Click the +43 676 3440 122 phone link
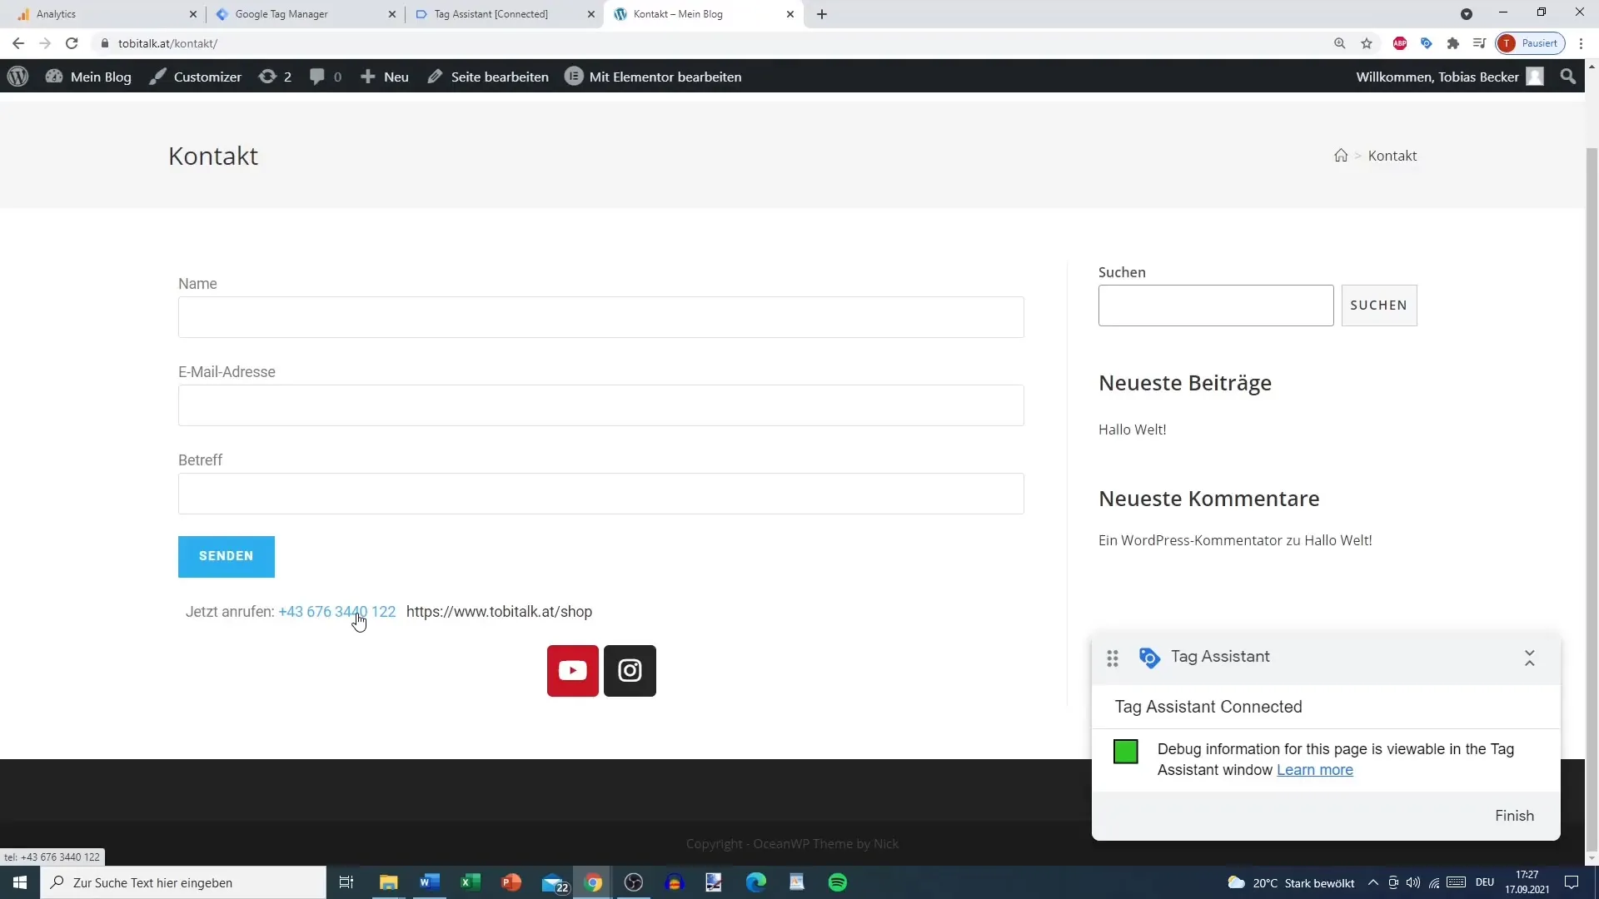Screen dimensions: 1599x899 point(337,612)
